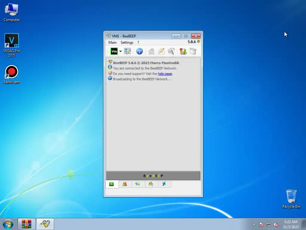Viewport: 306px width, 230px height.
Task: Switch to the users tab at bottom
Action: click(125, 184)
